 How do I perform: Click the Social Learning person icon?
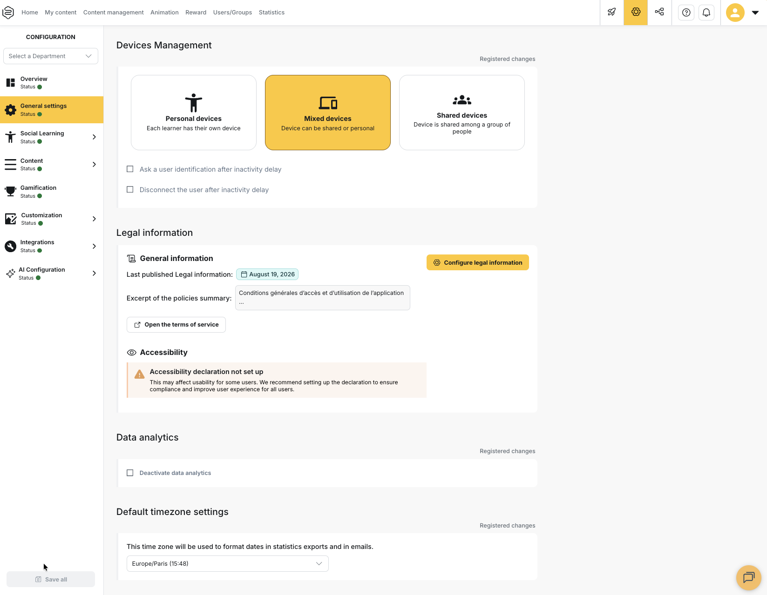[x=10, y=137]
